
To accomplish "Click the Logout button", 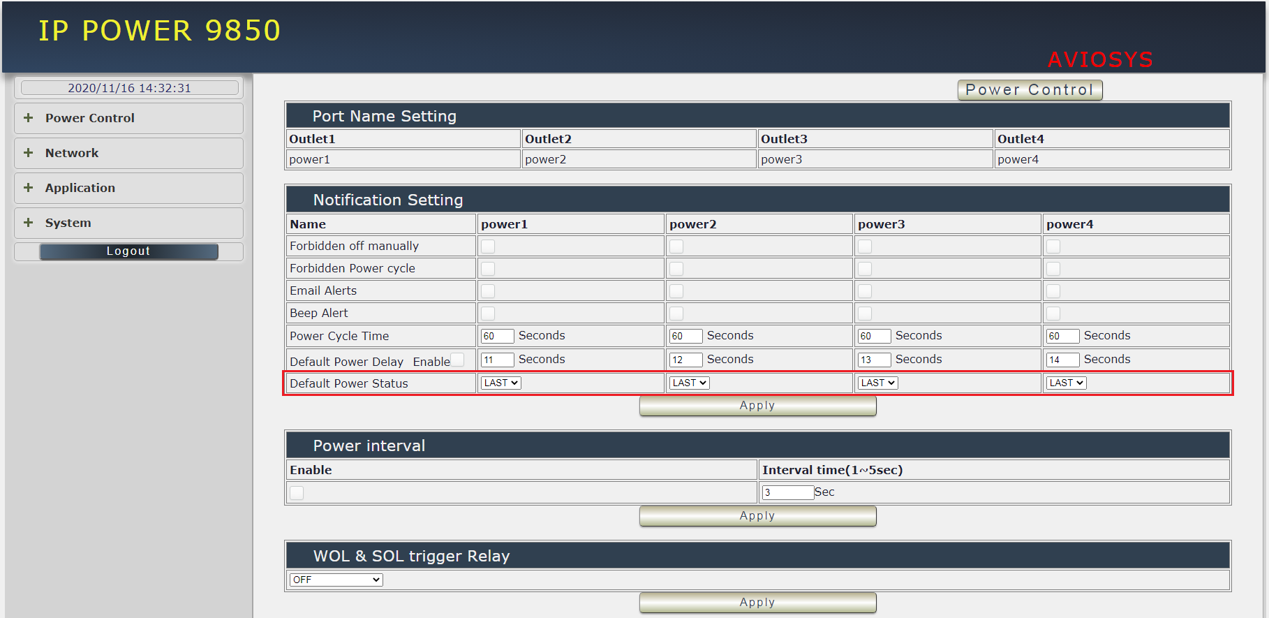I will pos(128,251).
